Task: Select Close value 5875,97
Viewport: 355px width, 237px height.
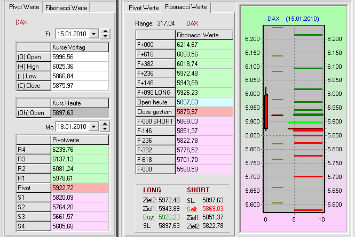Action: 80,86
